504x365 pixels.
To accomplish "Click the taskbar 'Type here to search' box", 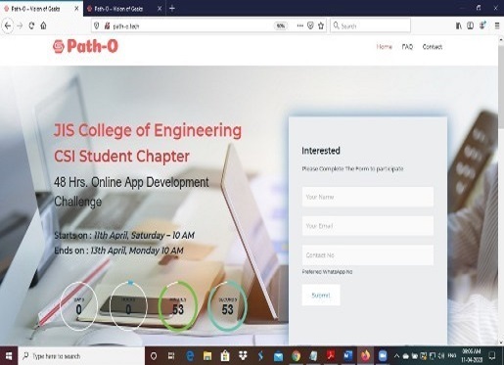I will click(x=81, y=356).
